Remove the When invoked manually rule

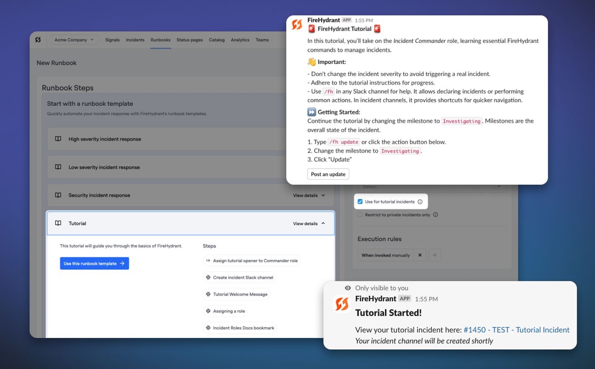(x=420, y=255)
